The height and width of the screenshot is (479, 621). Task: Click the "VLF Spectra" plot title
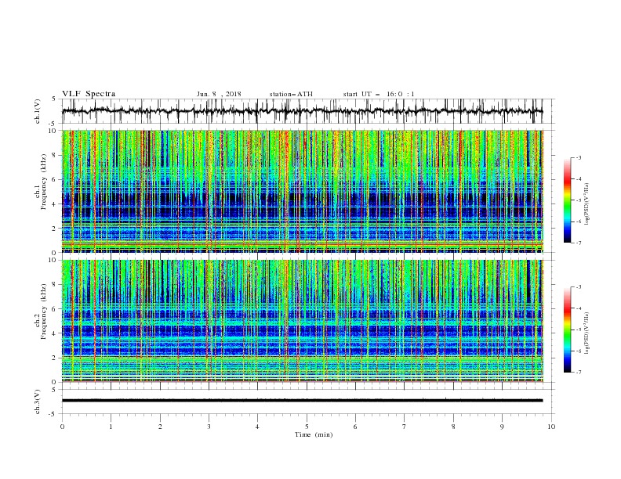tap(89, 94)
